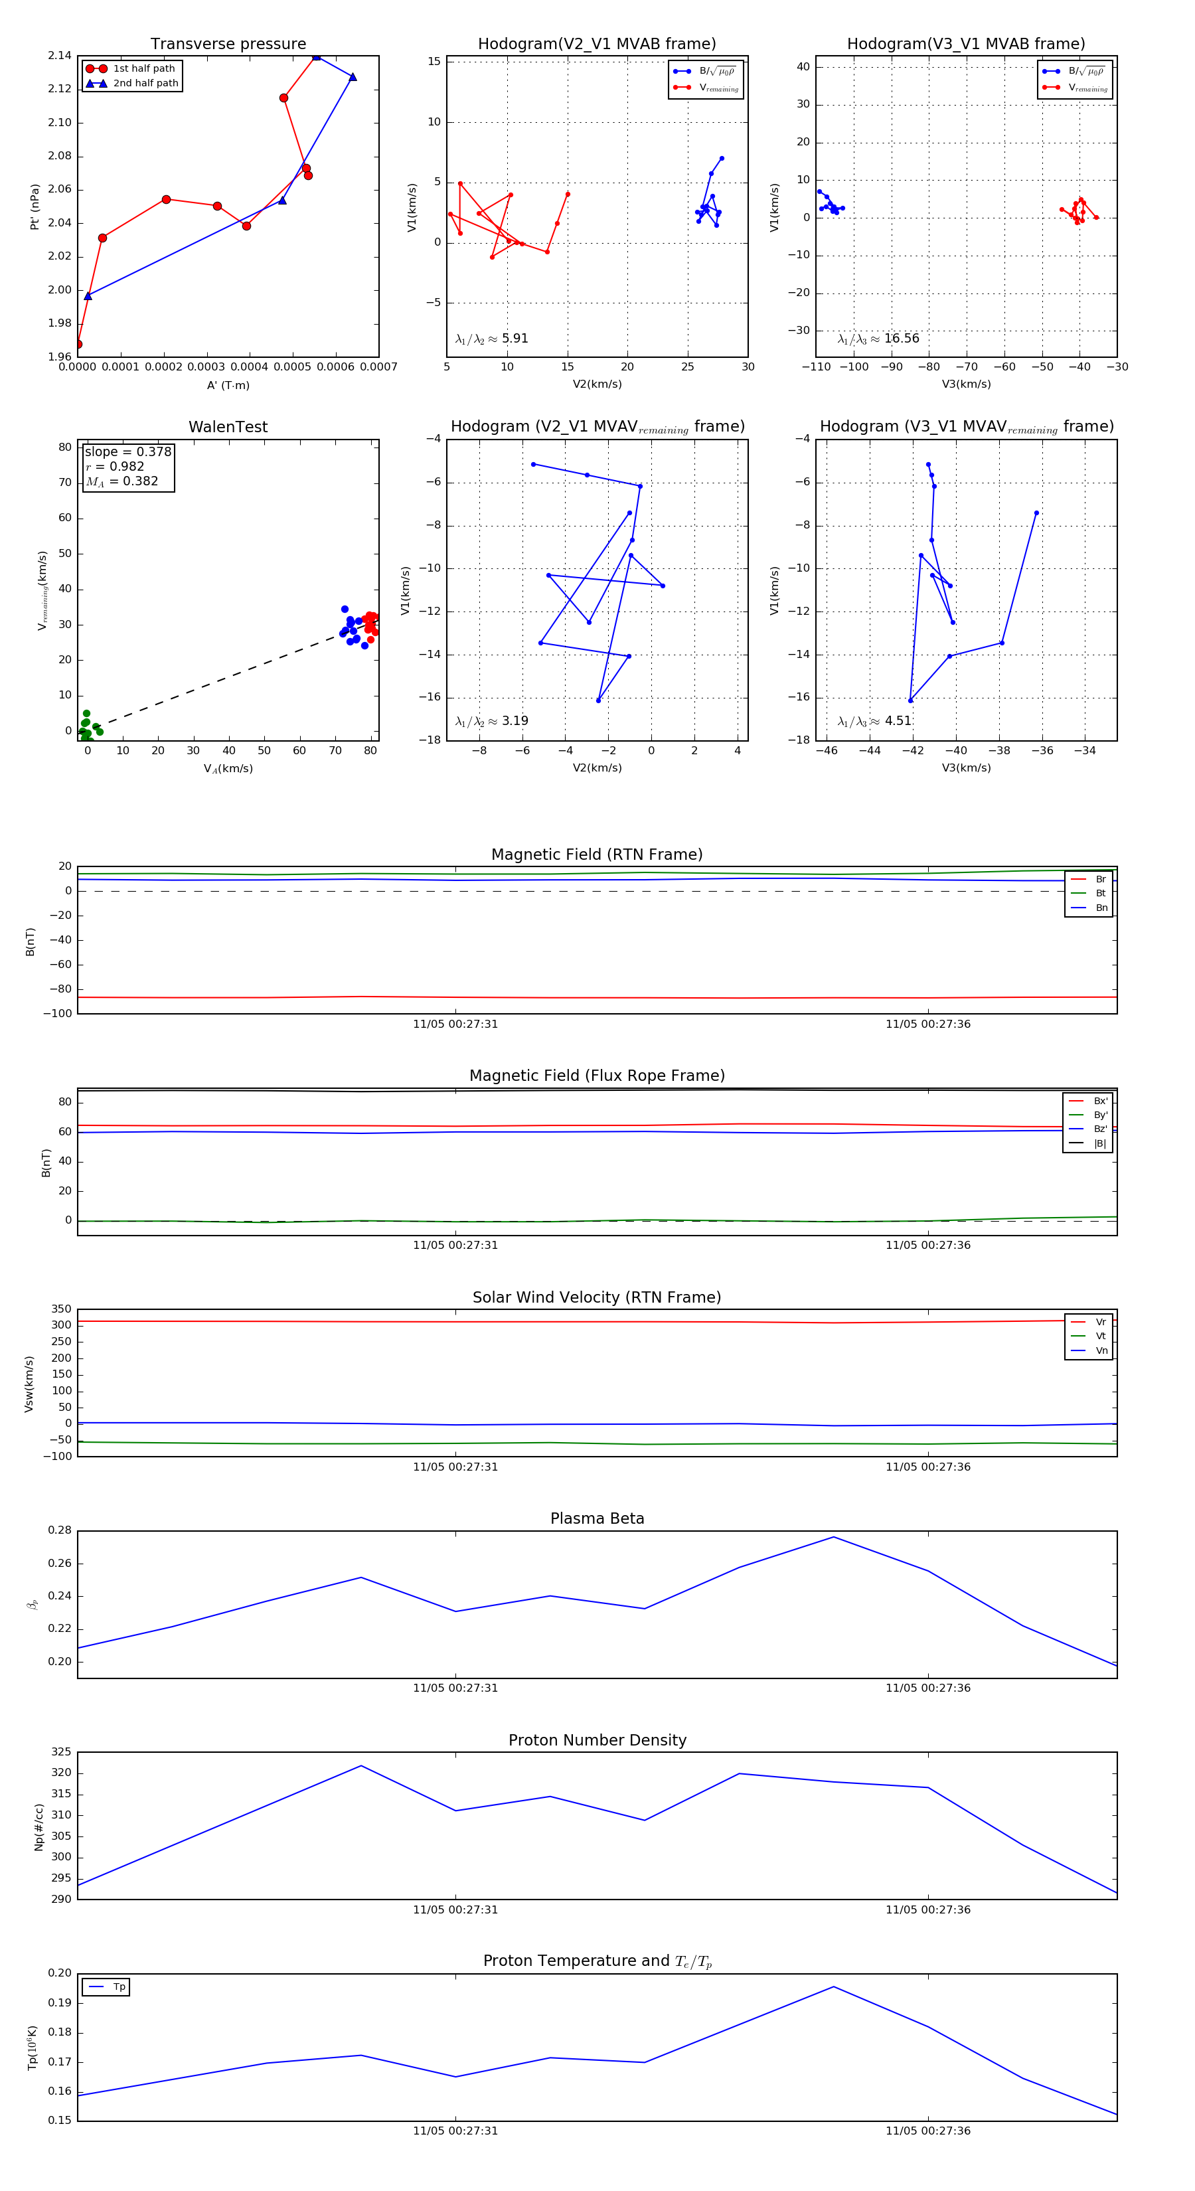
Task: Click the "Proton Number Density" plot title
Action: pyautogui.click(x=597, y=1740)
